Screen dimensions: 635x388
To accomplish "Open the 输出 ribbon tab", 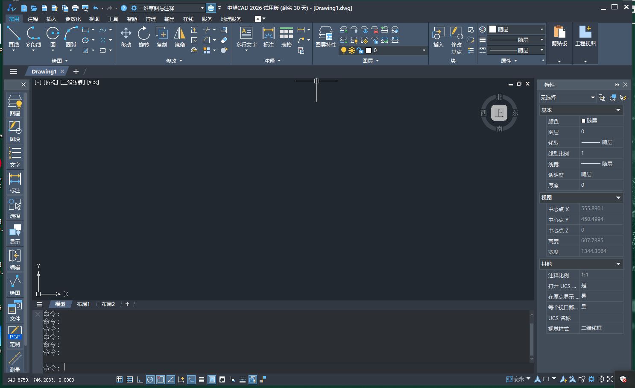I will point(170,19).
